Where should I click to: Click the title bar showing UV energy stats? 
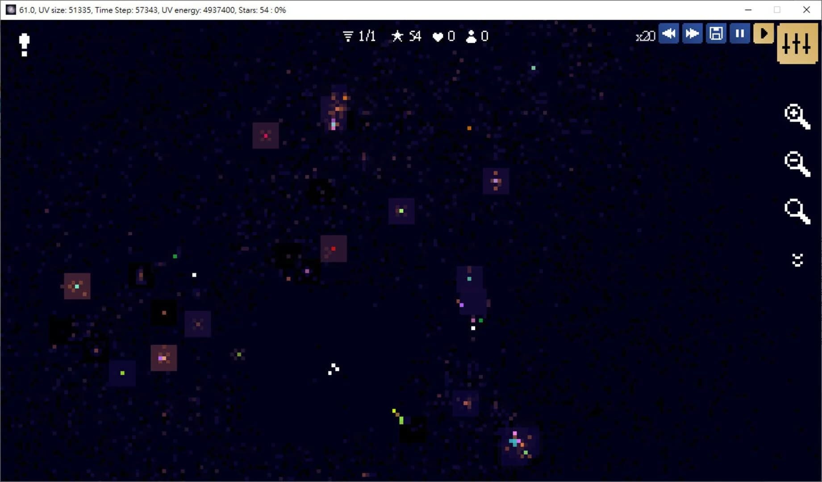pyautogui.click(x=152, y=9)
